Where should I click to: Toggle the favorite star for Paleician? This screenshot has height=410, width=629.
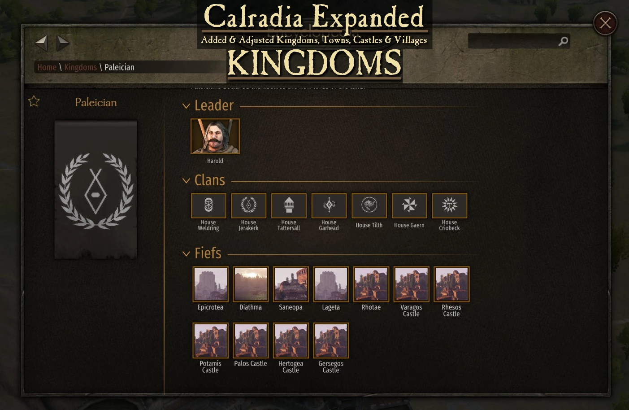coord(34,101)
